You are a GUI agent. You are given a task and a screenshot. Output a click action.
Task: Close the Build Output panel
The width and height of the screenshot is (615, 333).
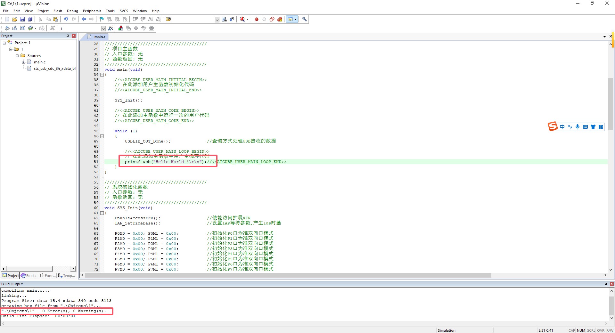[x=611, y=284]
